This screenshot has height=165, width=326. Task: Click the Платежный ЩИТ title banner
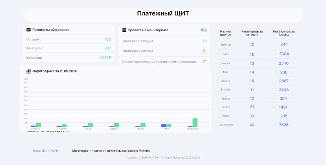coord(163,15)
